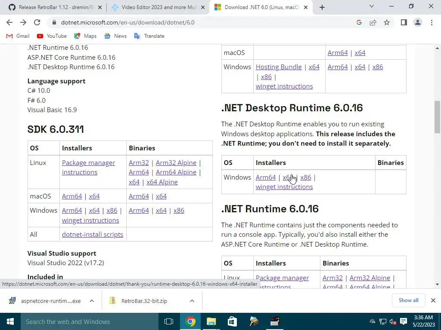Open the OneDrive cloud tray icon
Viewport: 441px width, 330px height.
tap(373, 321)
